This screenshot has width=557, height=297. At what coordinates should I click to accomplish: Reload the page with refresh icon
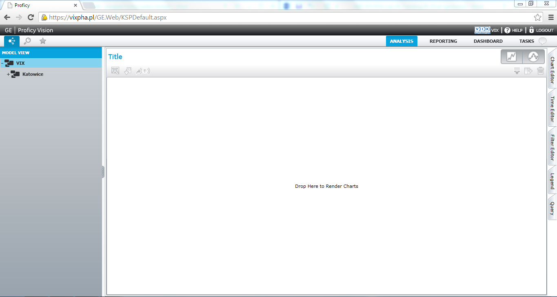point(31,17)
